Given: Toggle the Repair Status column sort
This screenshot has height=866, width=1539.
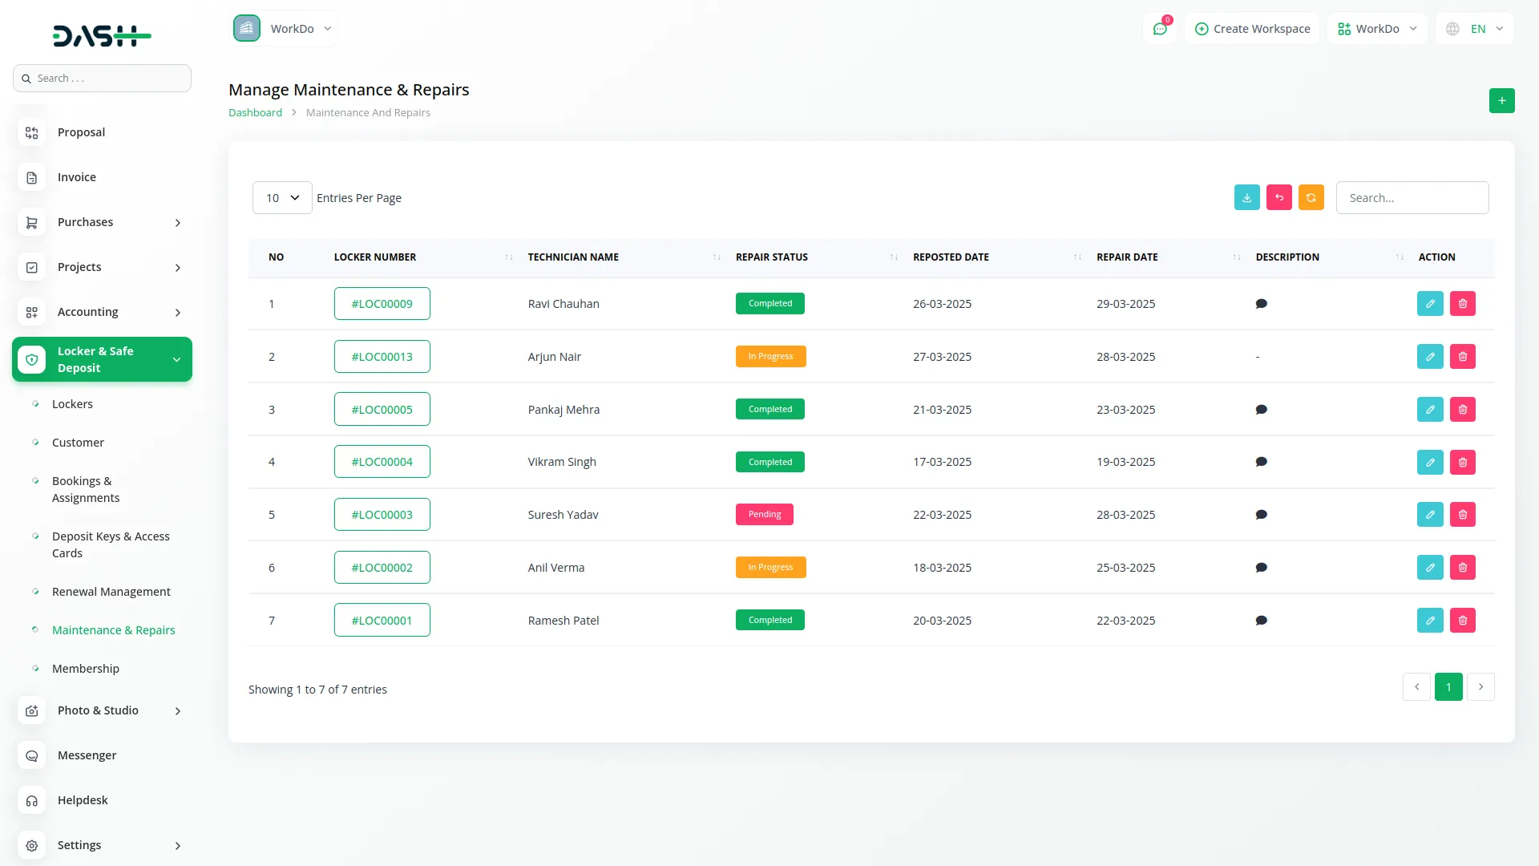Looking at the screenshot, I should [894, 257].
